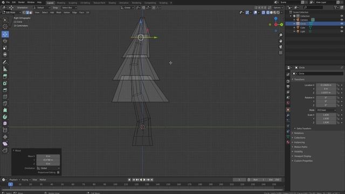345x194 pixels.
Task: Open the XYZ Euler rotation mode dropdown
Action: point(326,110)
